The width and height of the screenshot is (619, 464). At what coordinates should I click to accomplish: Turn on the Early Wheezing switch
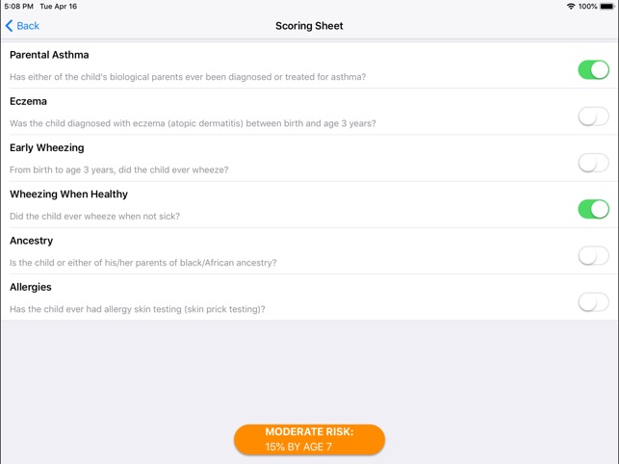click(x=593, y=163)
